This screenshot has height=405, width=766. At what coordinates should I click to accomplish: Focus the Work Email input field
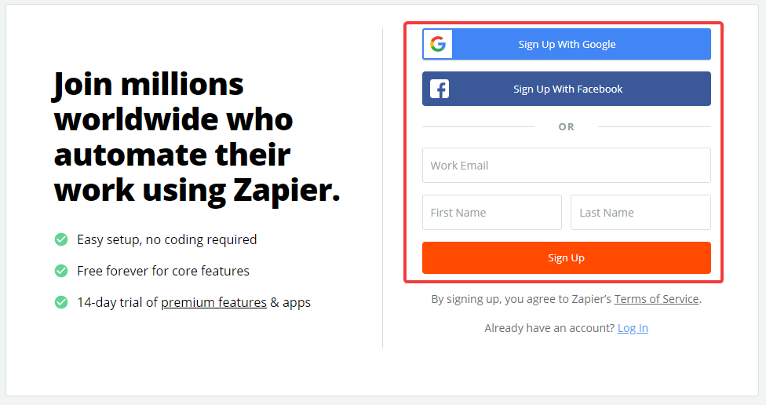[566, 165]
